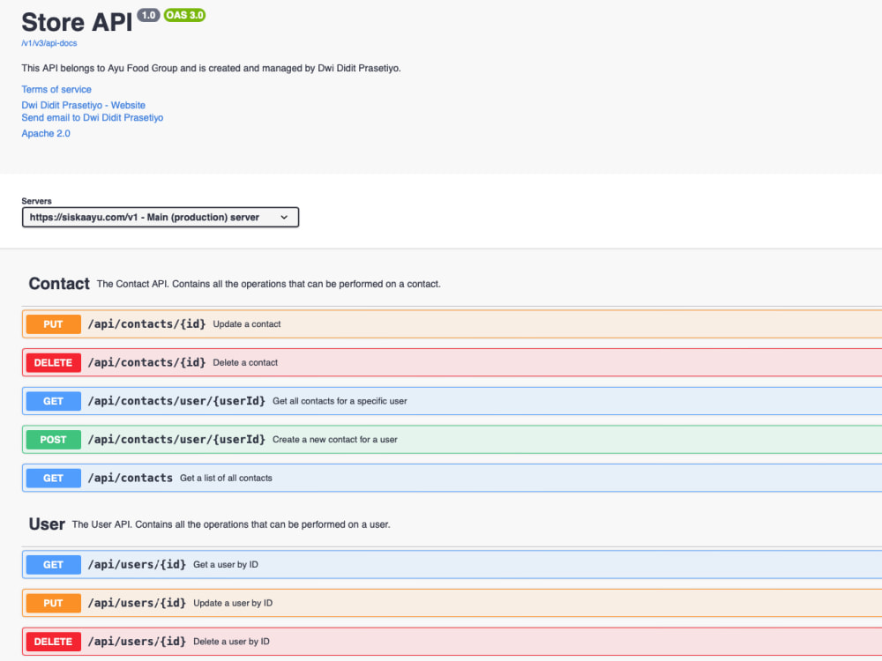Click the POST badge for creating a contact
Screen dimensions: 882x661
[52, 439]
